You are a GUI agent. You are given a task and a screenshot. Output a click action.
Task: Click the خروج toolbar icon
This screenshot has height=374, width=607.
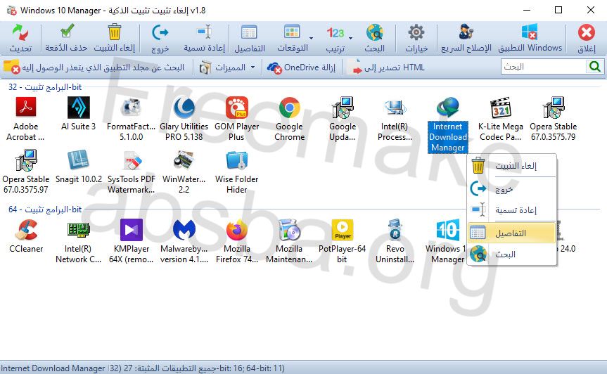160,32
